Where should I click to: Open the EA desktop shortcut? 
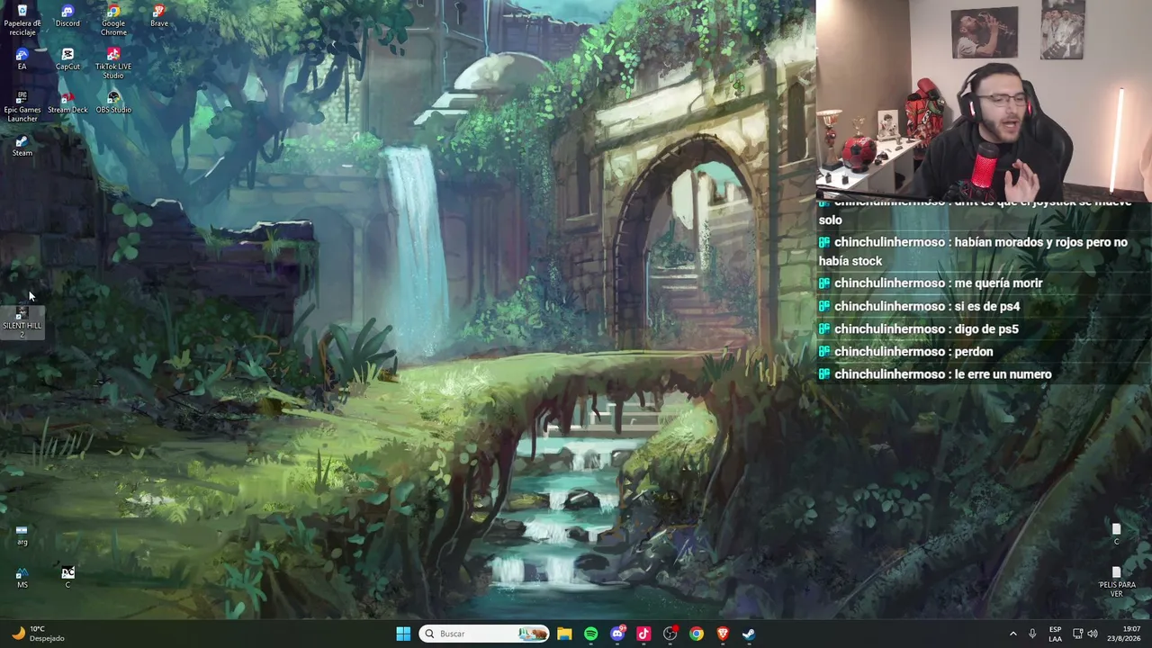point(22,58)
